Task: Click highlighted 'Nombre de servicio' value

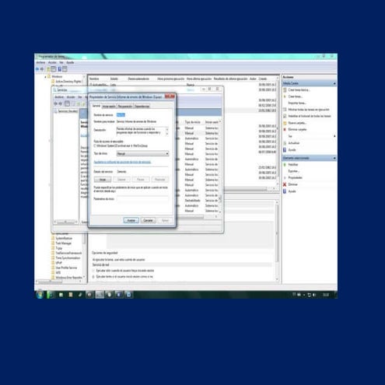Action: pos(121,115)
